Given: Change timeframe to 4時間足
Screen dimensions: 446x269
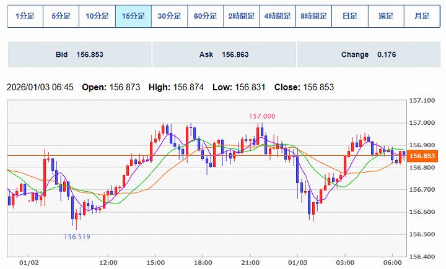Looking at the screenshot, I should click(278, 17).
